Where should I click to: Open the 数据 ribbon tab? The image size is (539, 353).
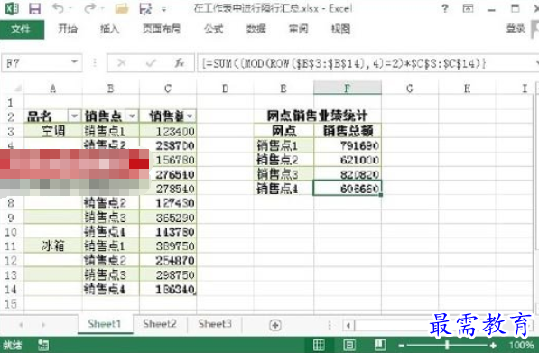point(256,29)
